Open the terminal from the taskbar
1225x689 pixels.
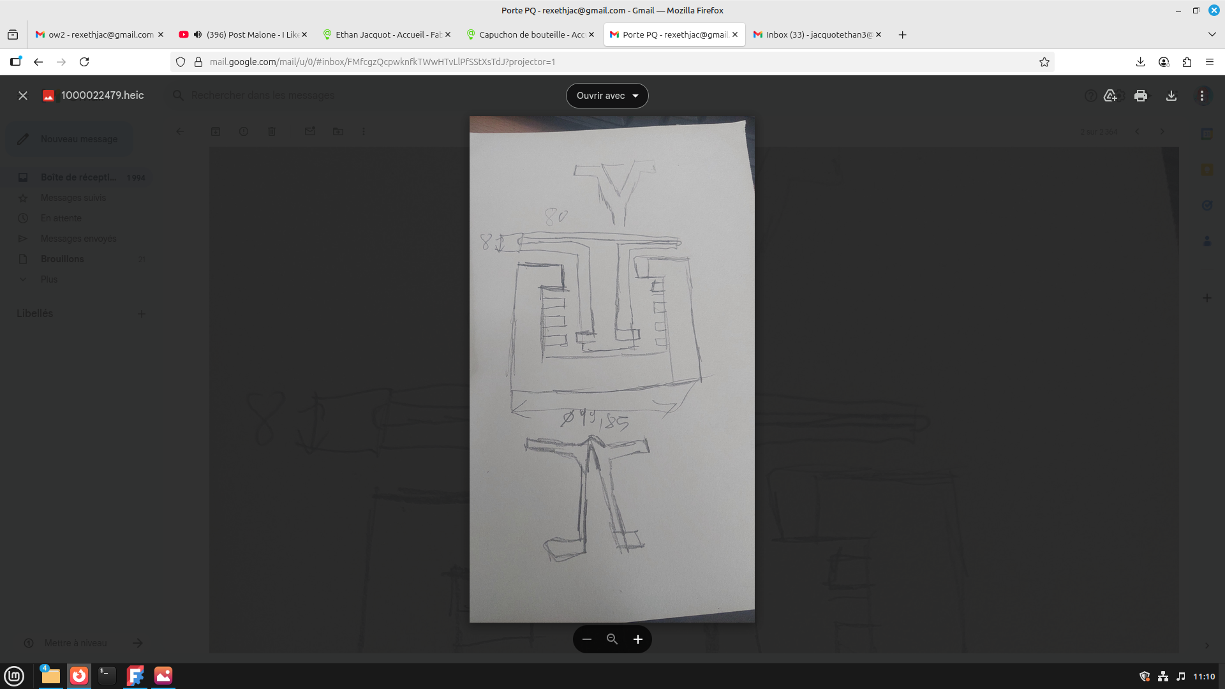(x=107, y=676)
